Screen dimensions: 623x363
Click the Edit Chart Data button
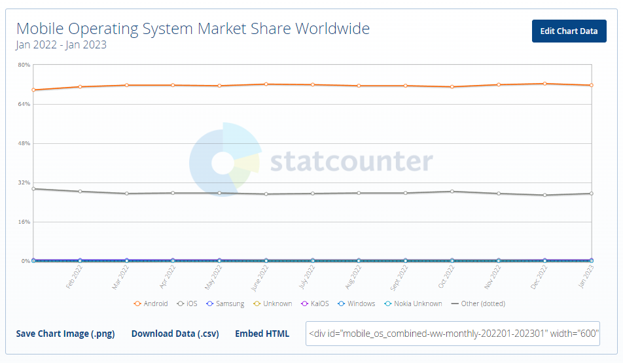tap(569, 31)
